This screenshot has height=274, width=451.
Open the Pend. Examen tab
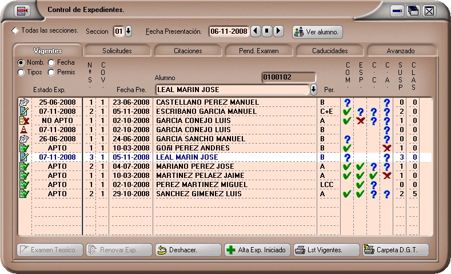coord(259,51)
